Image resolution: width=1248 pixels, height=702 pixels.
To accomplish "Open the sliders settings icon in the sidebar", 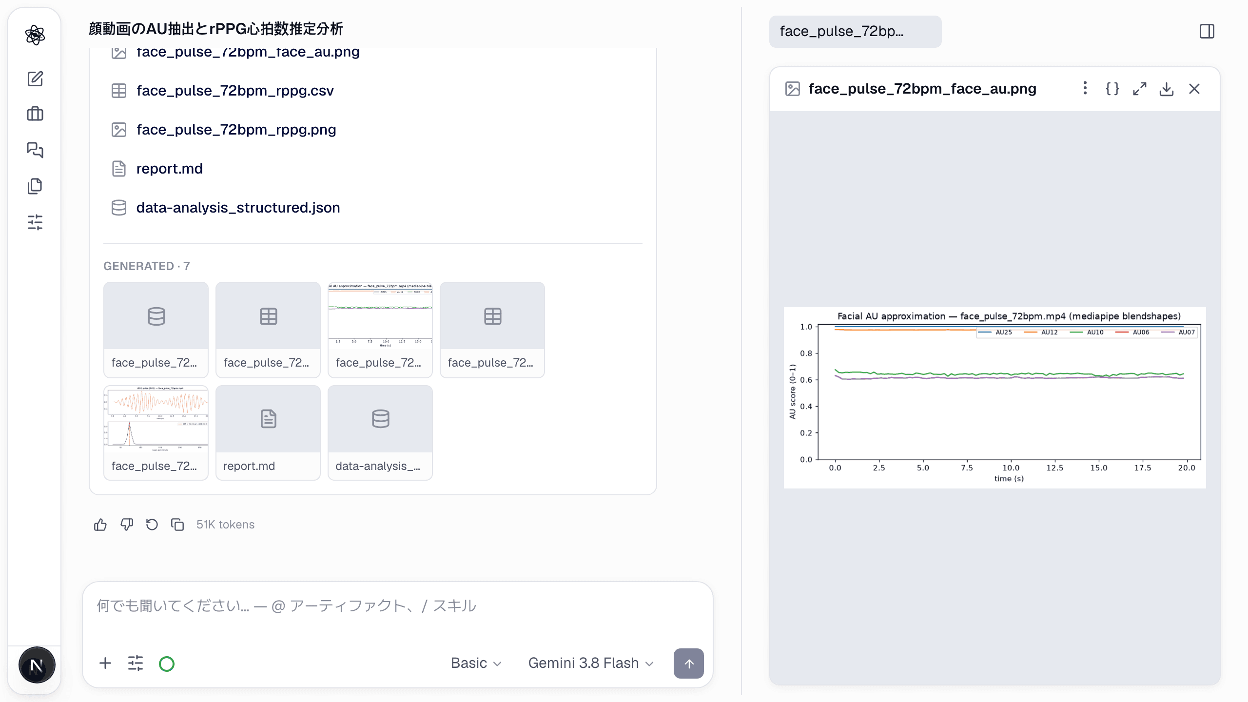I will pos(35,222).
